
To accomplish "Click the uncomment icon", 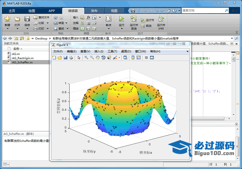I will [88, 23].
